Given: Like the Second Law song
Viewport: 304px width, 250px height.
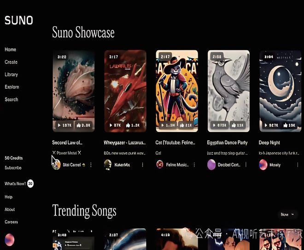Looking at the screenshot, I should (83, 125).
